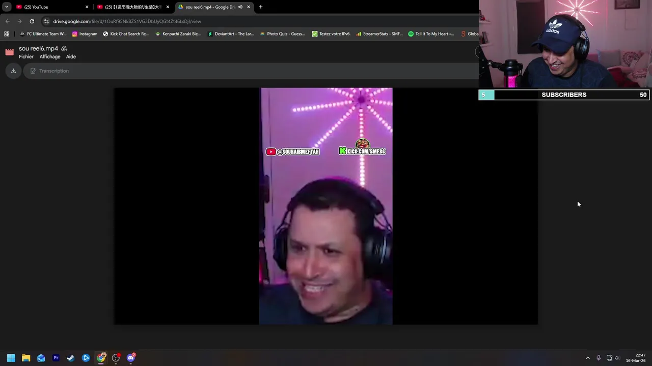
Task: Open Steam from the taskbar
Action: (71, 358)
